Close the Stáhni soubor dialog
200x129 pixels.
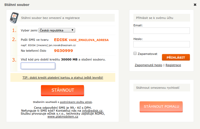(195, 5)
